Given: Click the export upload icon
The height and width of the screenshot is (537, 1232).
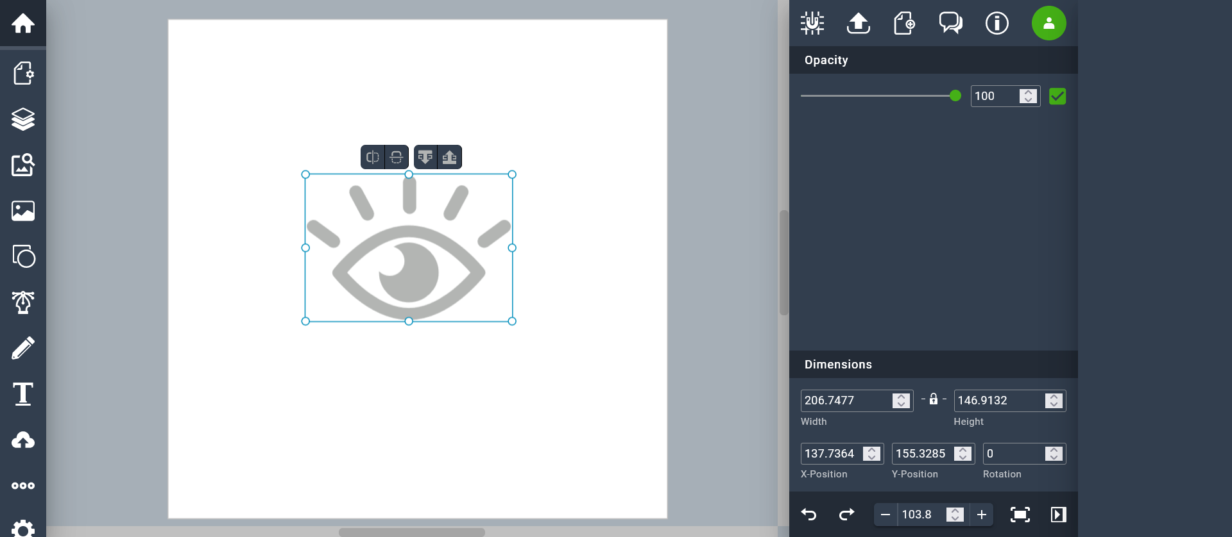Looking at the screenshot, I should 859,23.
